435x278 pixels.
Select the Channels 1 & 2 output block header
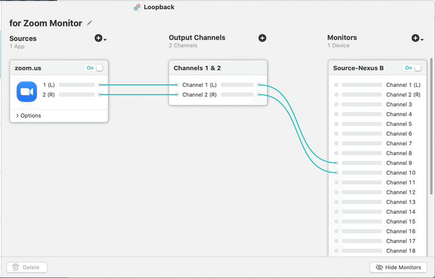(x=217, y=68)
